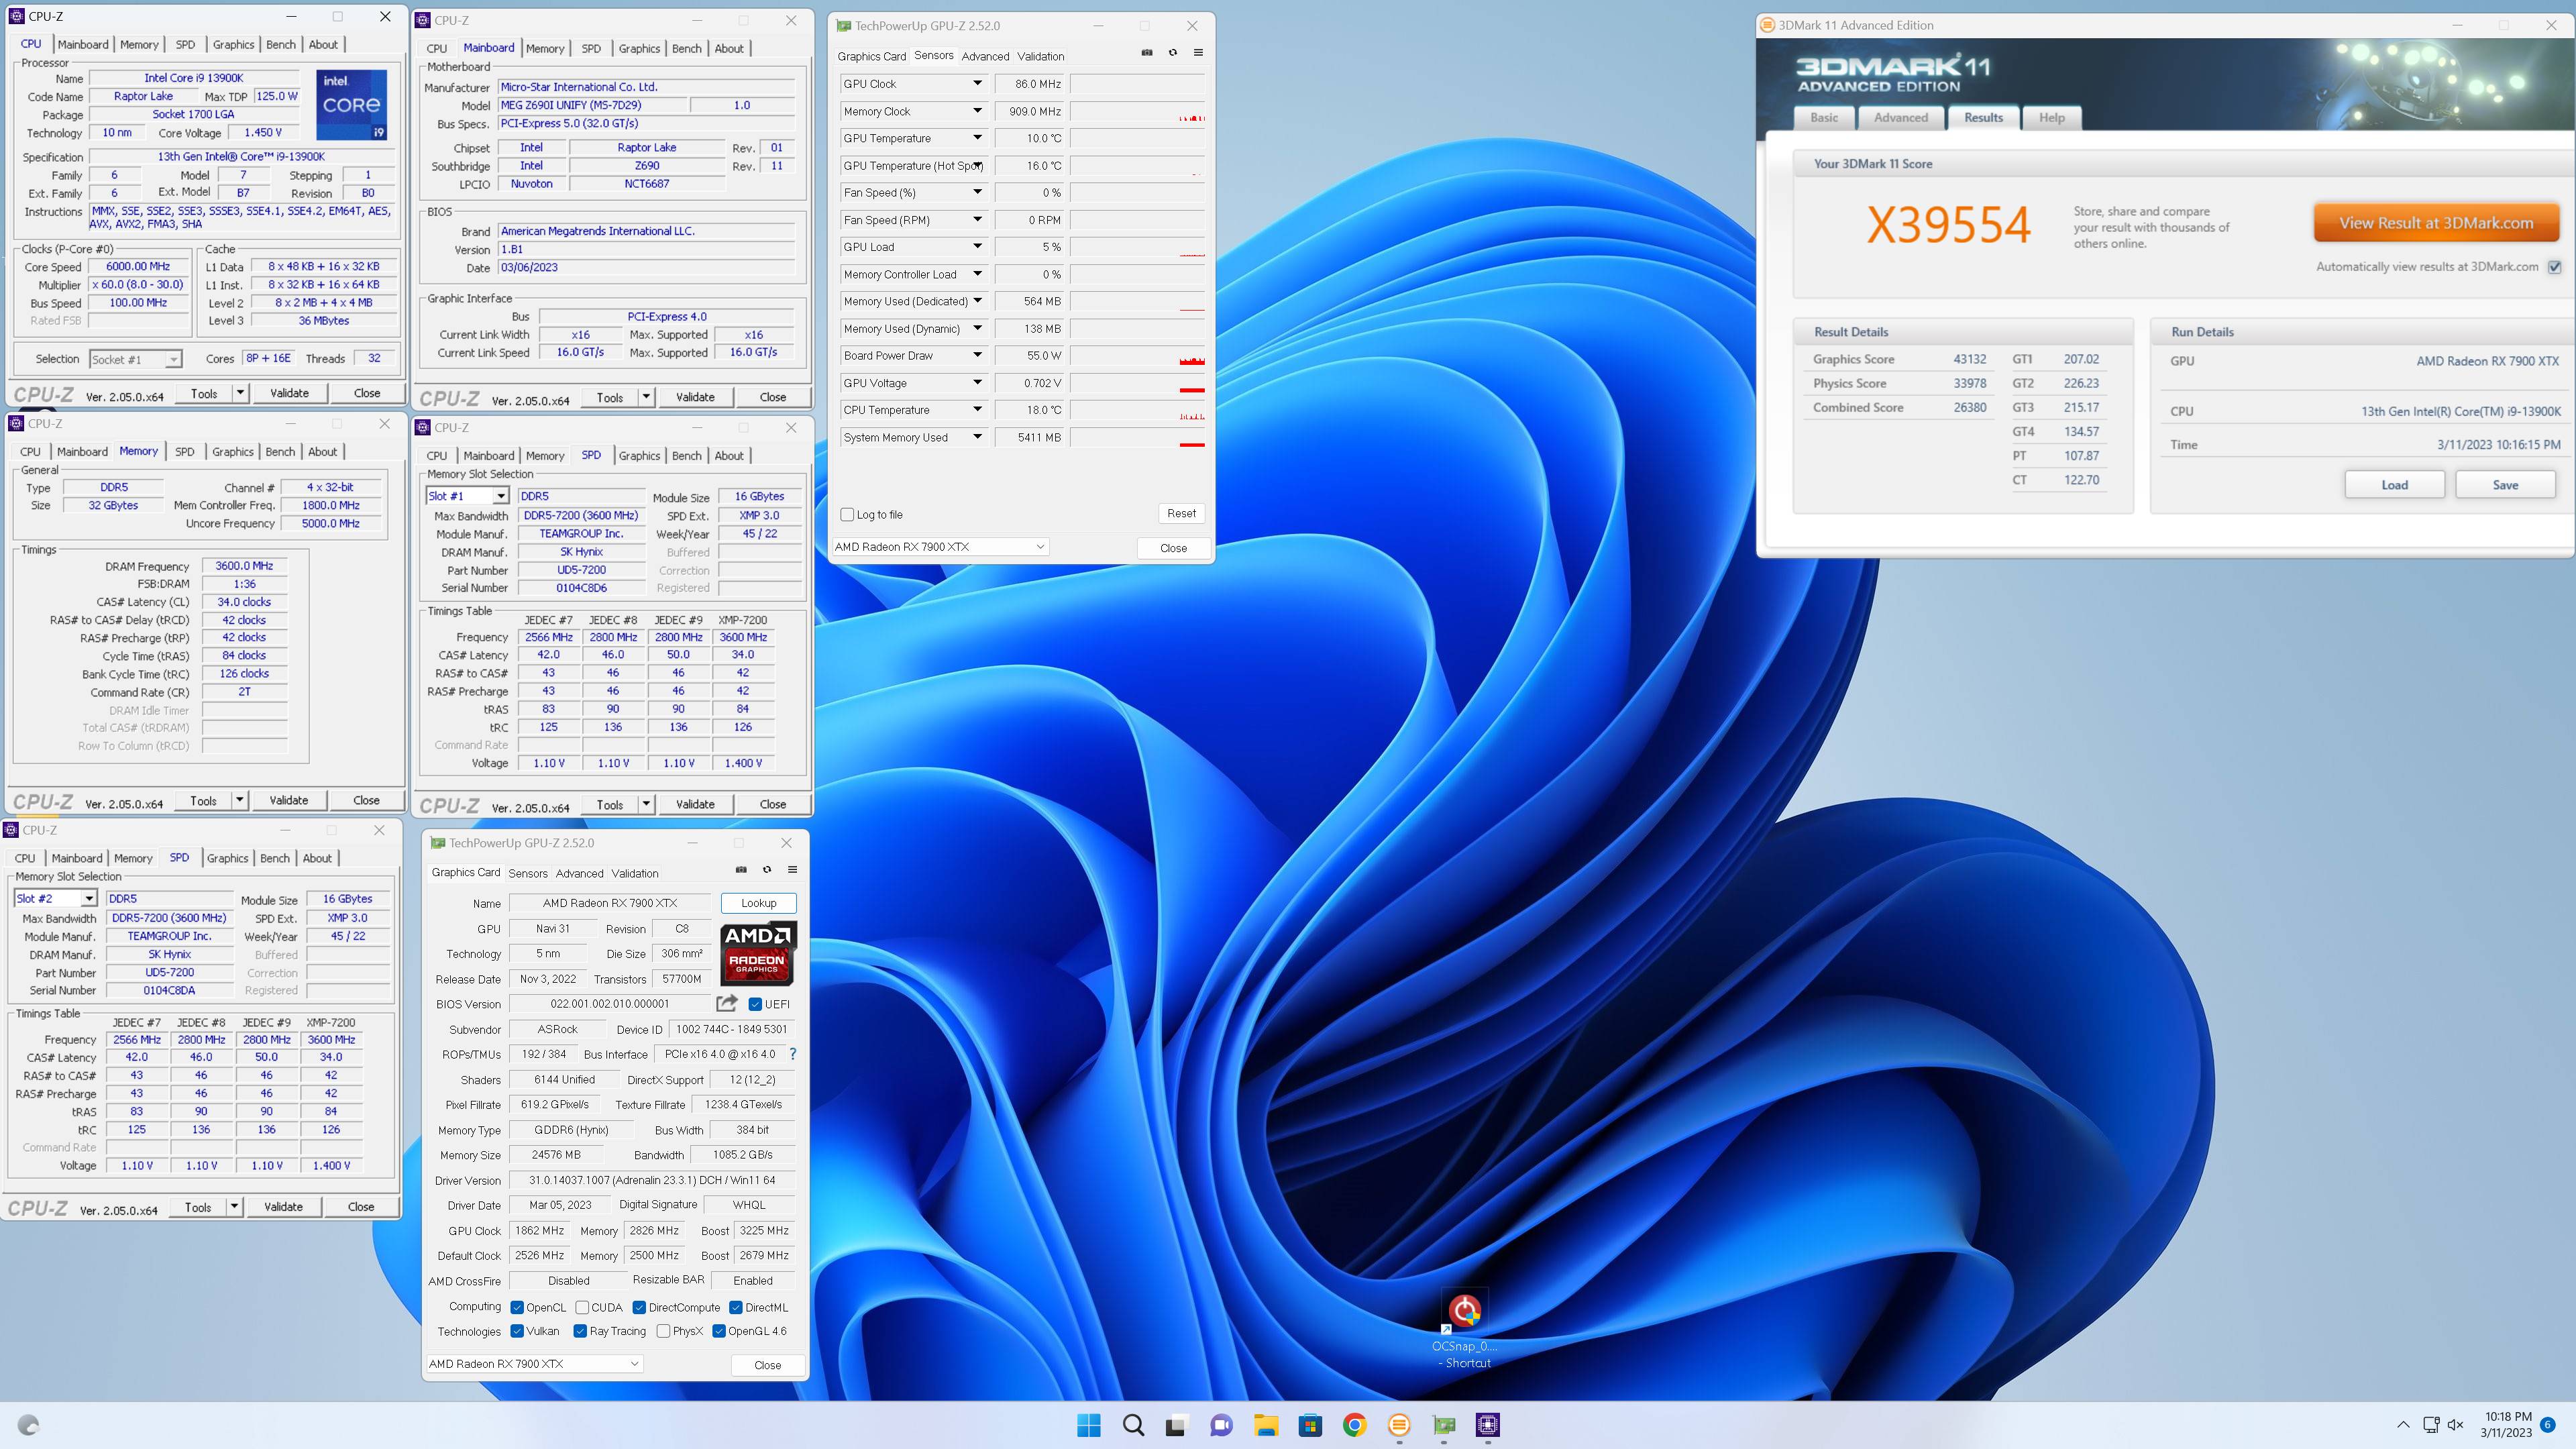Switch to Validation tab in GPU-Z Sensors window
This screenshot has width=2576, height=1449.
[1040, 56]
